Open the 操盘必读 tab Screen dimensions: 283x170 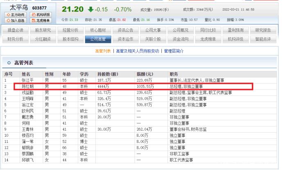point(16,30)
